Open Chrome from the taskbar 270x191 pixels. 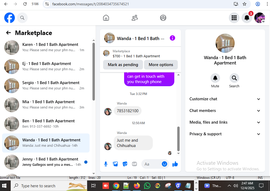tap(116, 186)
